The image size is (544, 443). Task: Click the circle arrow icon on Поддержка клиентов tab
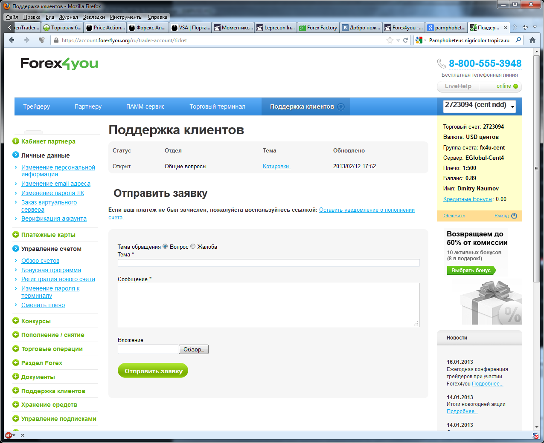click(x=341, y=106)
